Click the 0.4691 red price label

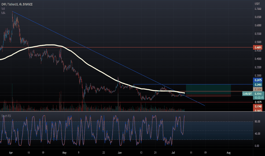pos(258,48)
